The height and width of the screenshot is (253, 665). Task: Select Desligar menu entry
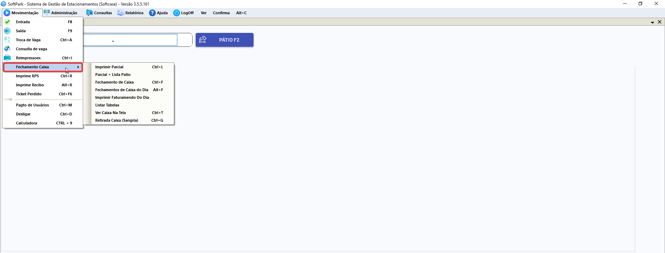(43, 114)
